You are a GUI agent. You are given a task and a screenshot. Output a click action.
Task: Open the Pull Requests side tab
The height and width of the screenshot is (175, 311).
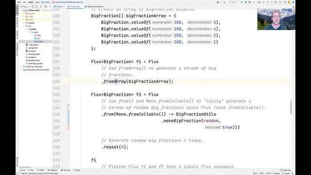coord(17,49)
